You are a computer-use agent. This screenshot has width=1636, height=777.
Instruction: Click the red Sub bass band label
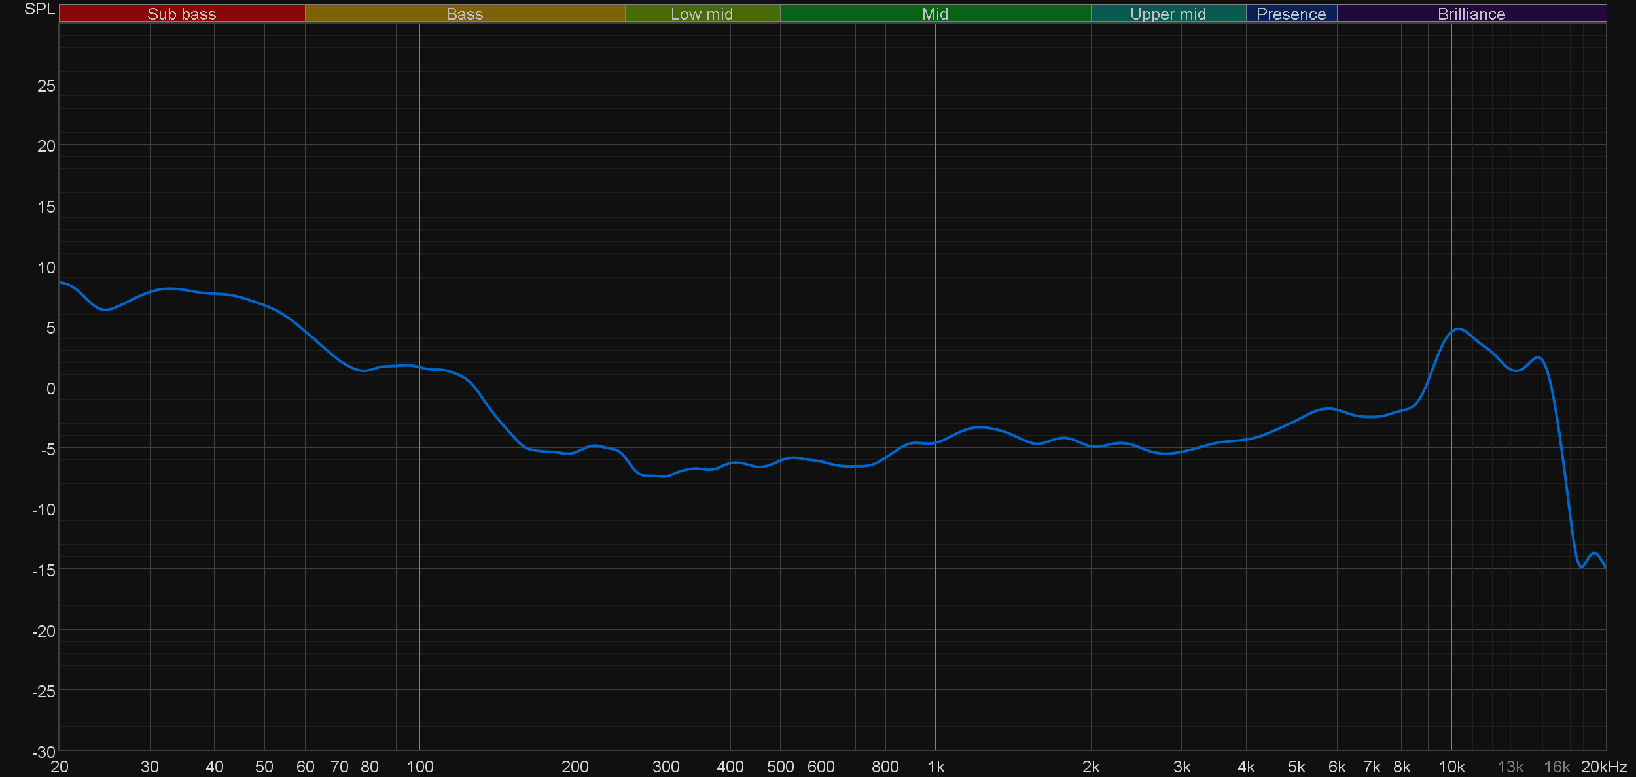[x=181, y=14]
